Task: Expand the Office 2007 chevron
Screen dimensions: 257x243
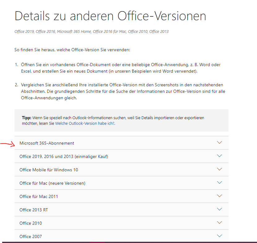Action: click(x=219, y=236)
